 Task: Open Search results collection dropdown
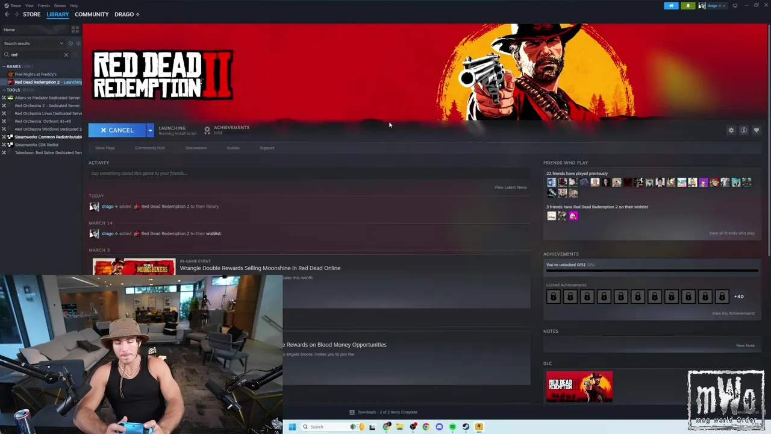coord(33,43)
